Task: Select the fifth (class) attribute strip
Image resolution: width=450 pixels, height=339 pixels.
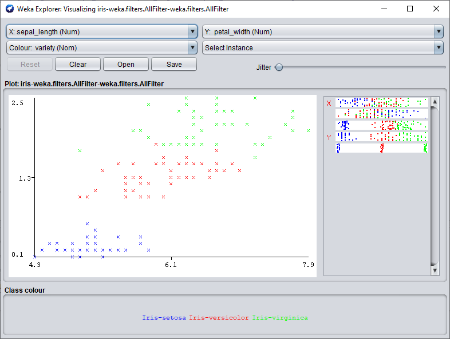Action: (x=382, y=148)
